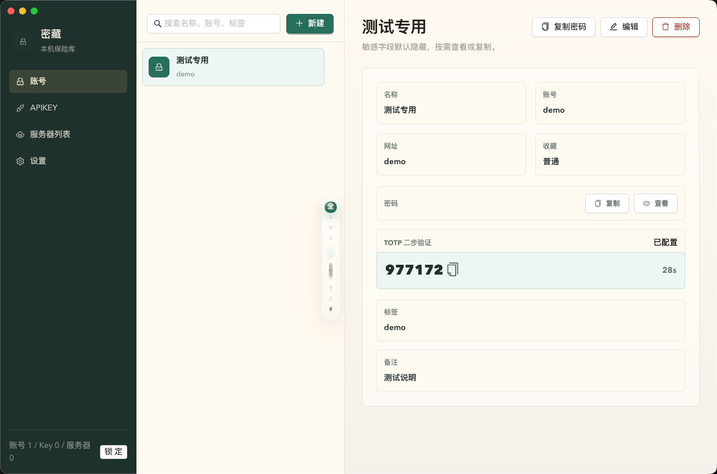Copy the TOTP code 977172 icon

tap(453, 269)
